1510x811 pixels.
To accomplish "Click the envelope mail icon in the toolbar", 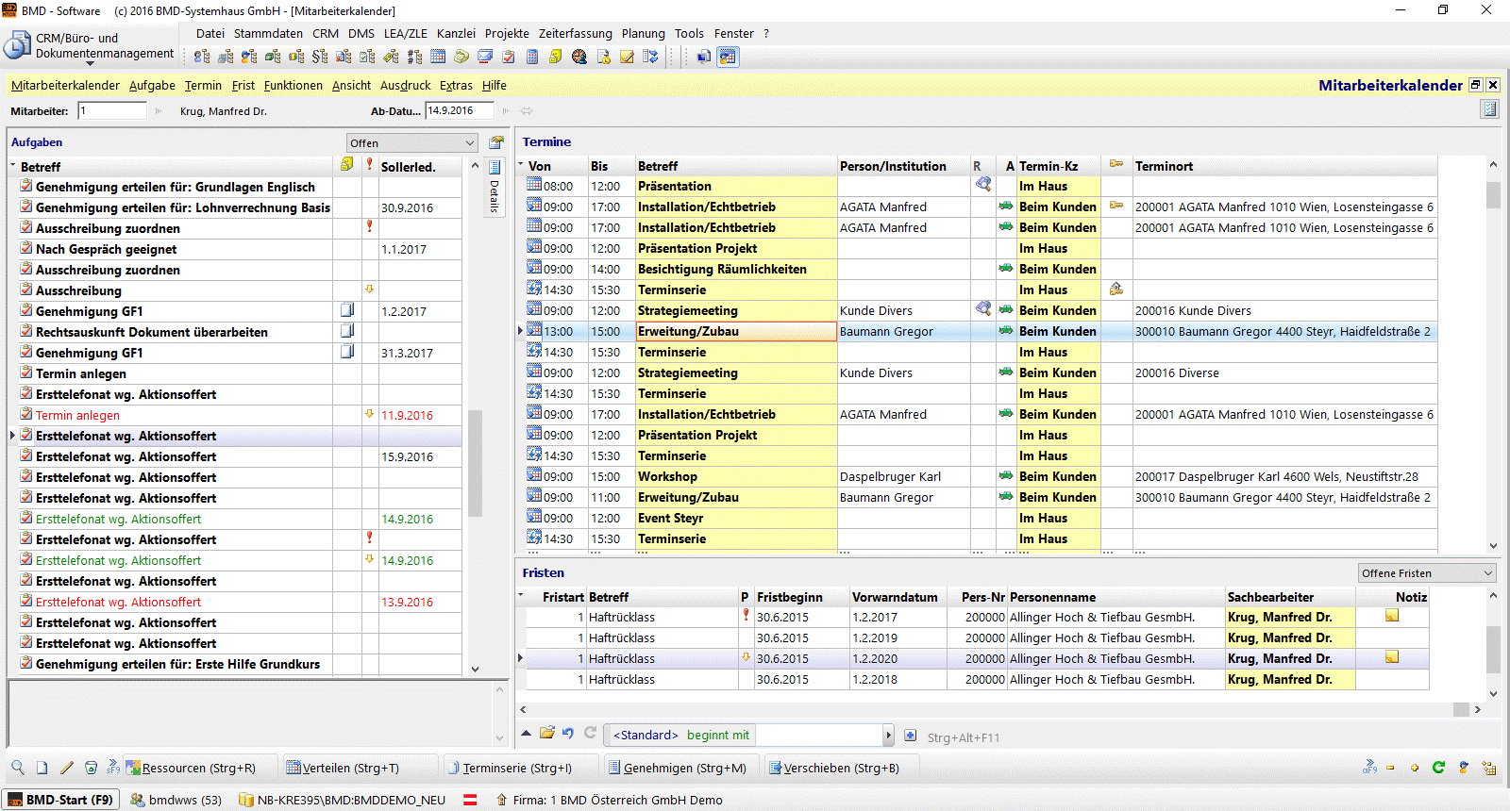I will pyautogui.click(x=485, y=57).
